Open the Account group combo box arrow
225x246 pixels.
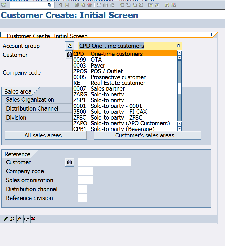click(x=178, y=46)
